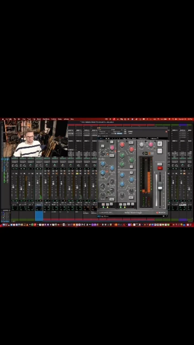Open the Apple menu in the menu bar

point(3,119)
